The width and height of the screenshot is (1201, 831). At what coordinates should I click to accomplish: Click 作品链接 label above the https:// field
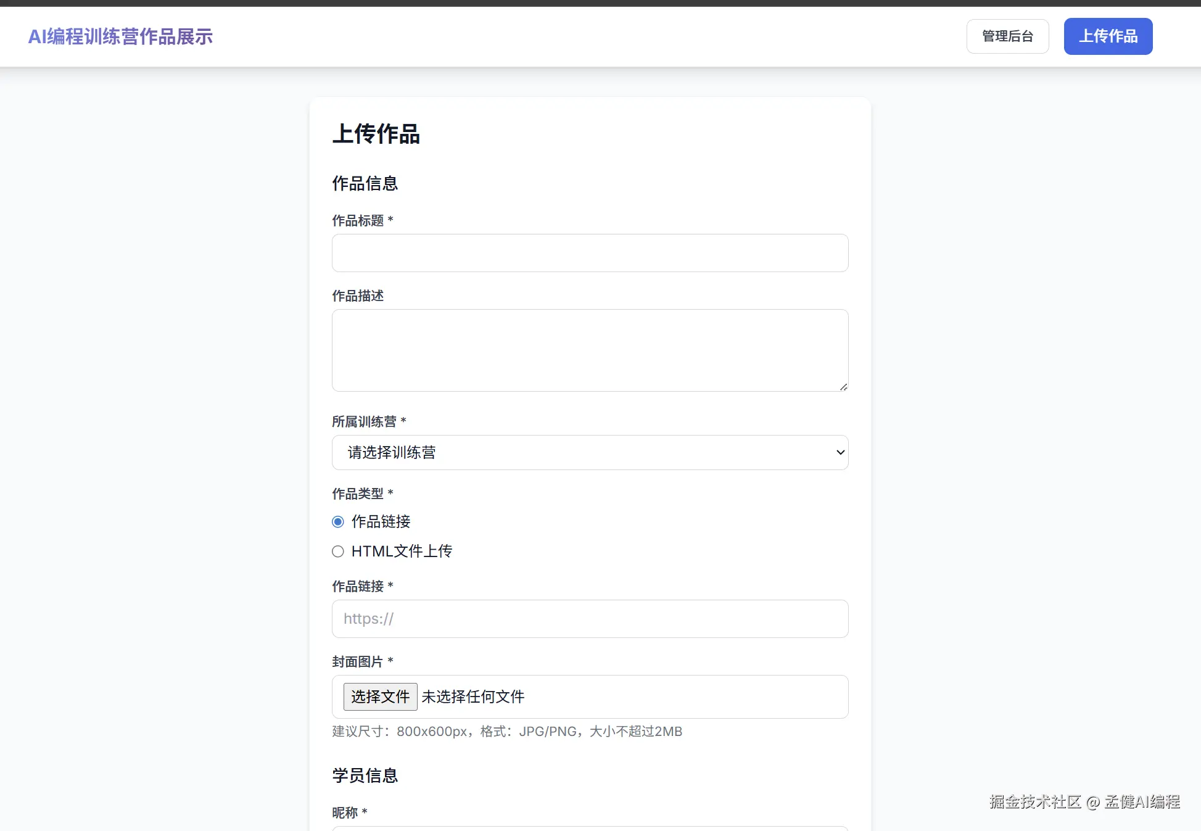pos(358,586)
